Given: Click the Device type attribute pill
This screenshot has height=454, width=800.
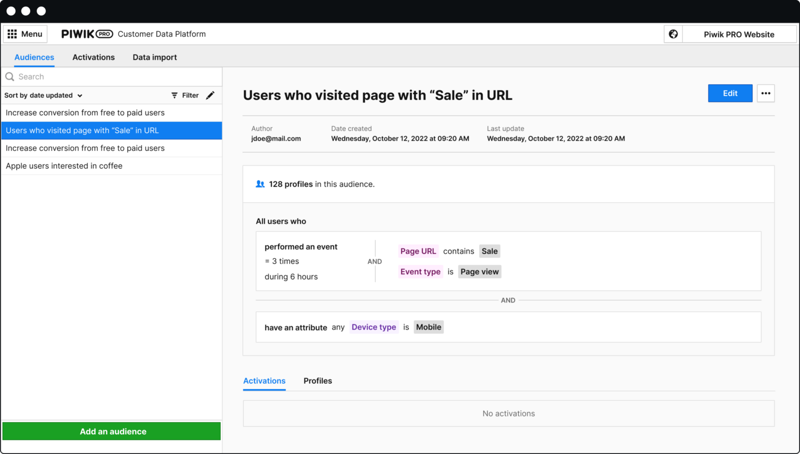Looking at the screenshot, I should point(373,327).
